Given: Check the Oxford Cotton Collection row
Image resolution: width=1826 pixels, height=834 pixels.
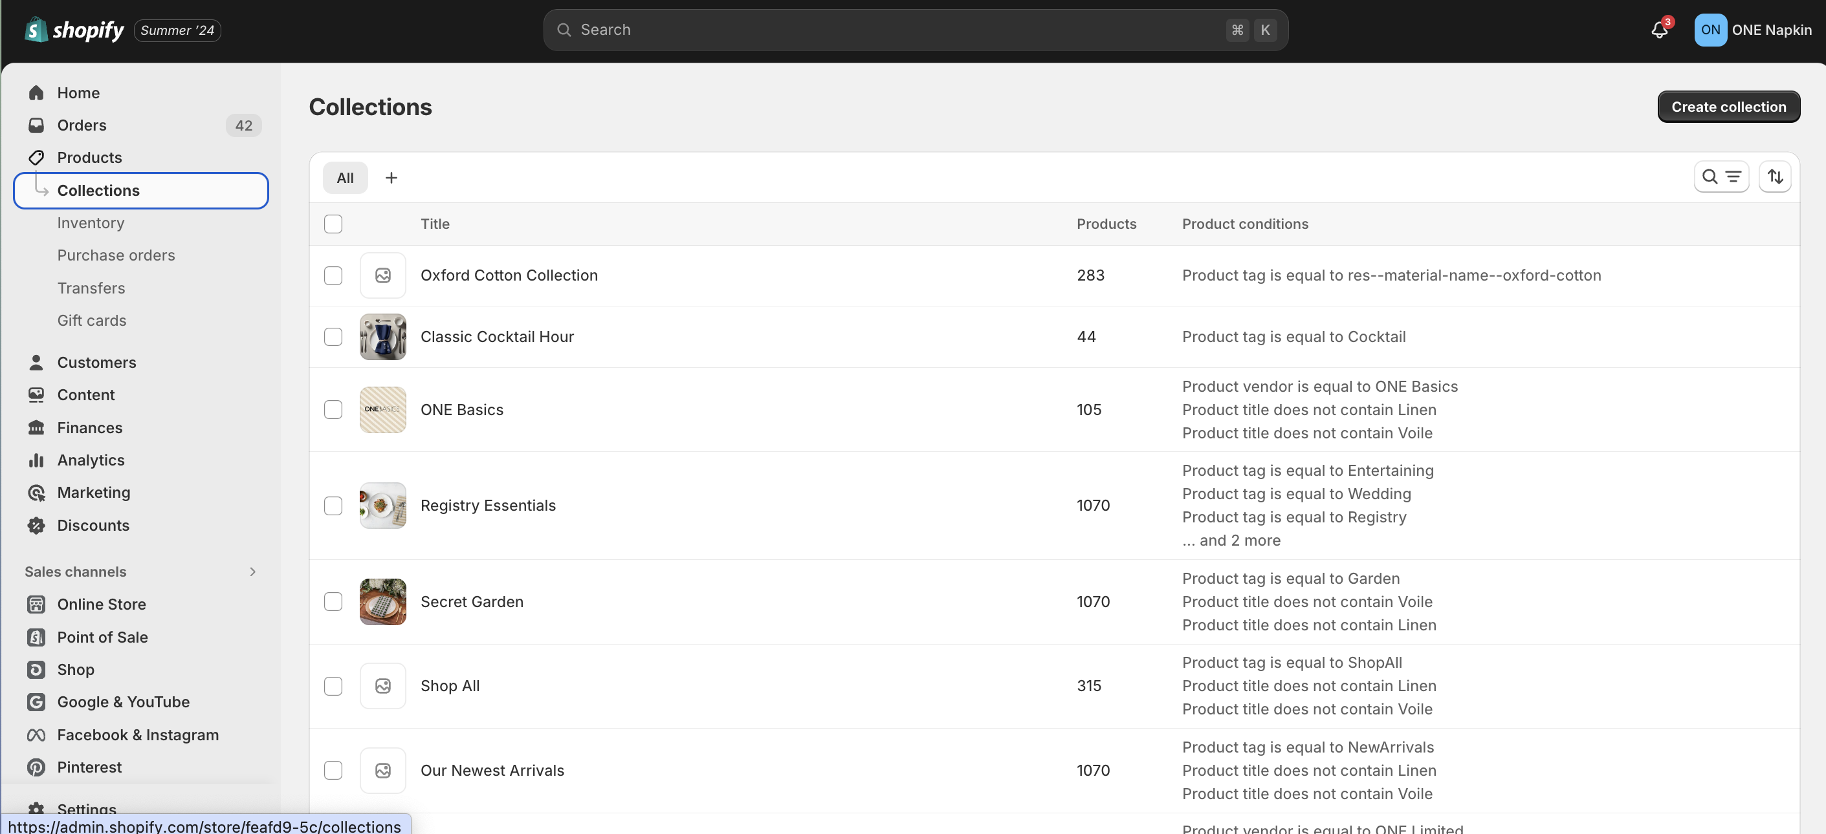Looking at the screenshot, I should click(x=333, y=275).
